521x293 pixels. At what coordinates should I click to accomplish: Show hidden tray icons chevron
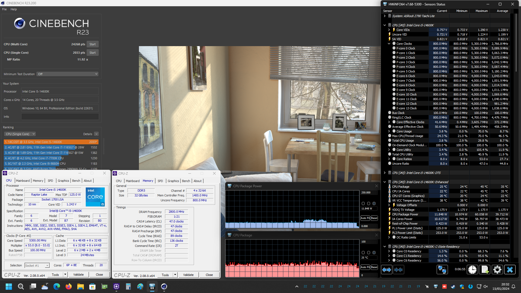[x=297, y=286]
